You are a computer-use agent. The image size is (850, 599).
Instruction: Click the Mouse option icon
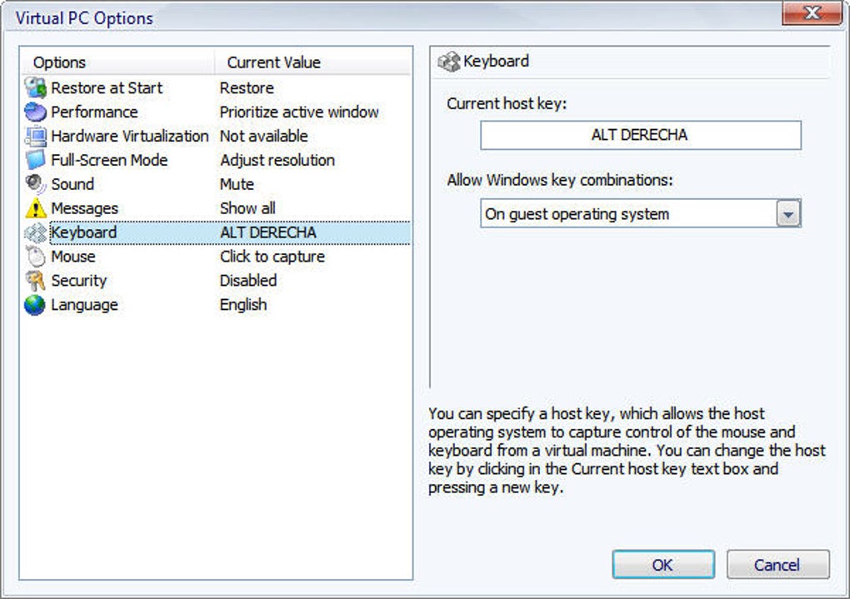click(35, 257)
